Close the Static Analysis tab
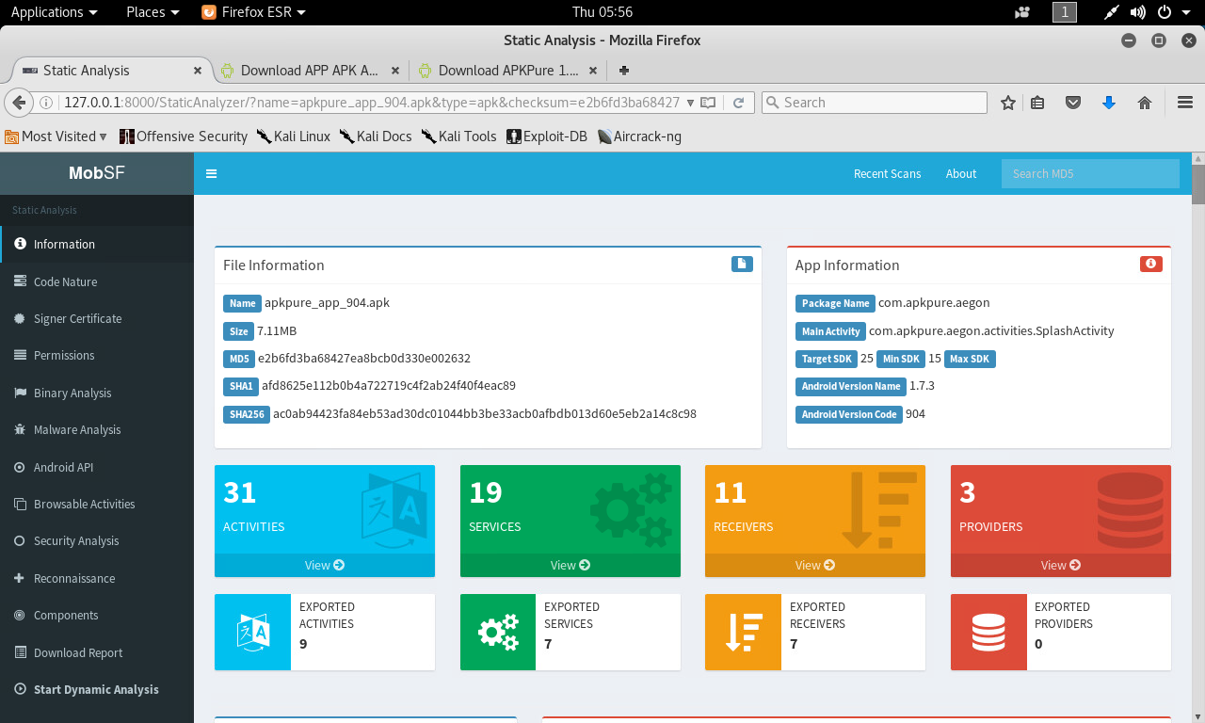This screenshot has height=723, width=1205. click(x=198, y=71)
